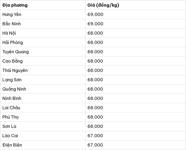Click the Địa phương column header
The height and width of the screenshot is (150, 186).
click(43, 5)
